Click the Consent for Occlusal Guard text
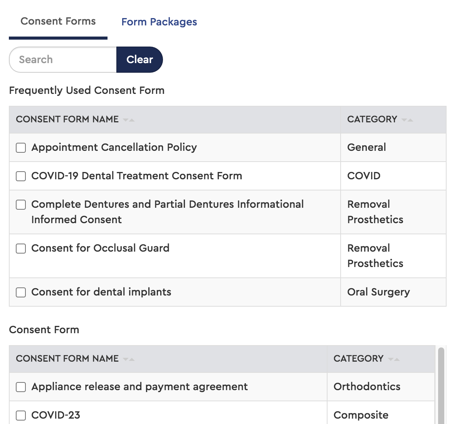Viewport: 457px width, 424px height. pyautogui.click(x=100, y=248)
